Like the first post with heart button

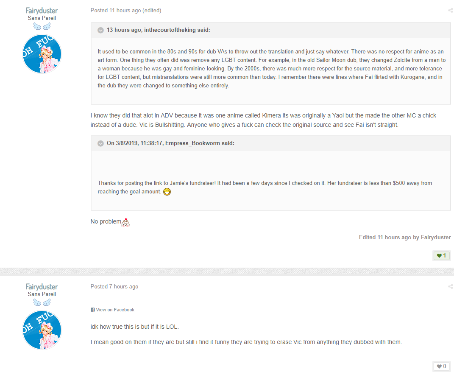[442, 255]
